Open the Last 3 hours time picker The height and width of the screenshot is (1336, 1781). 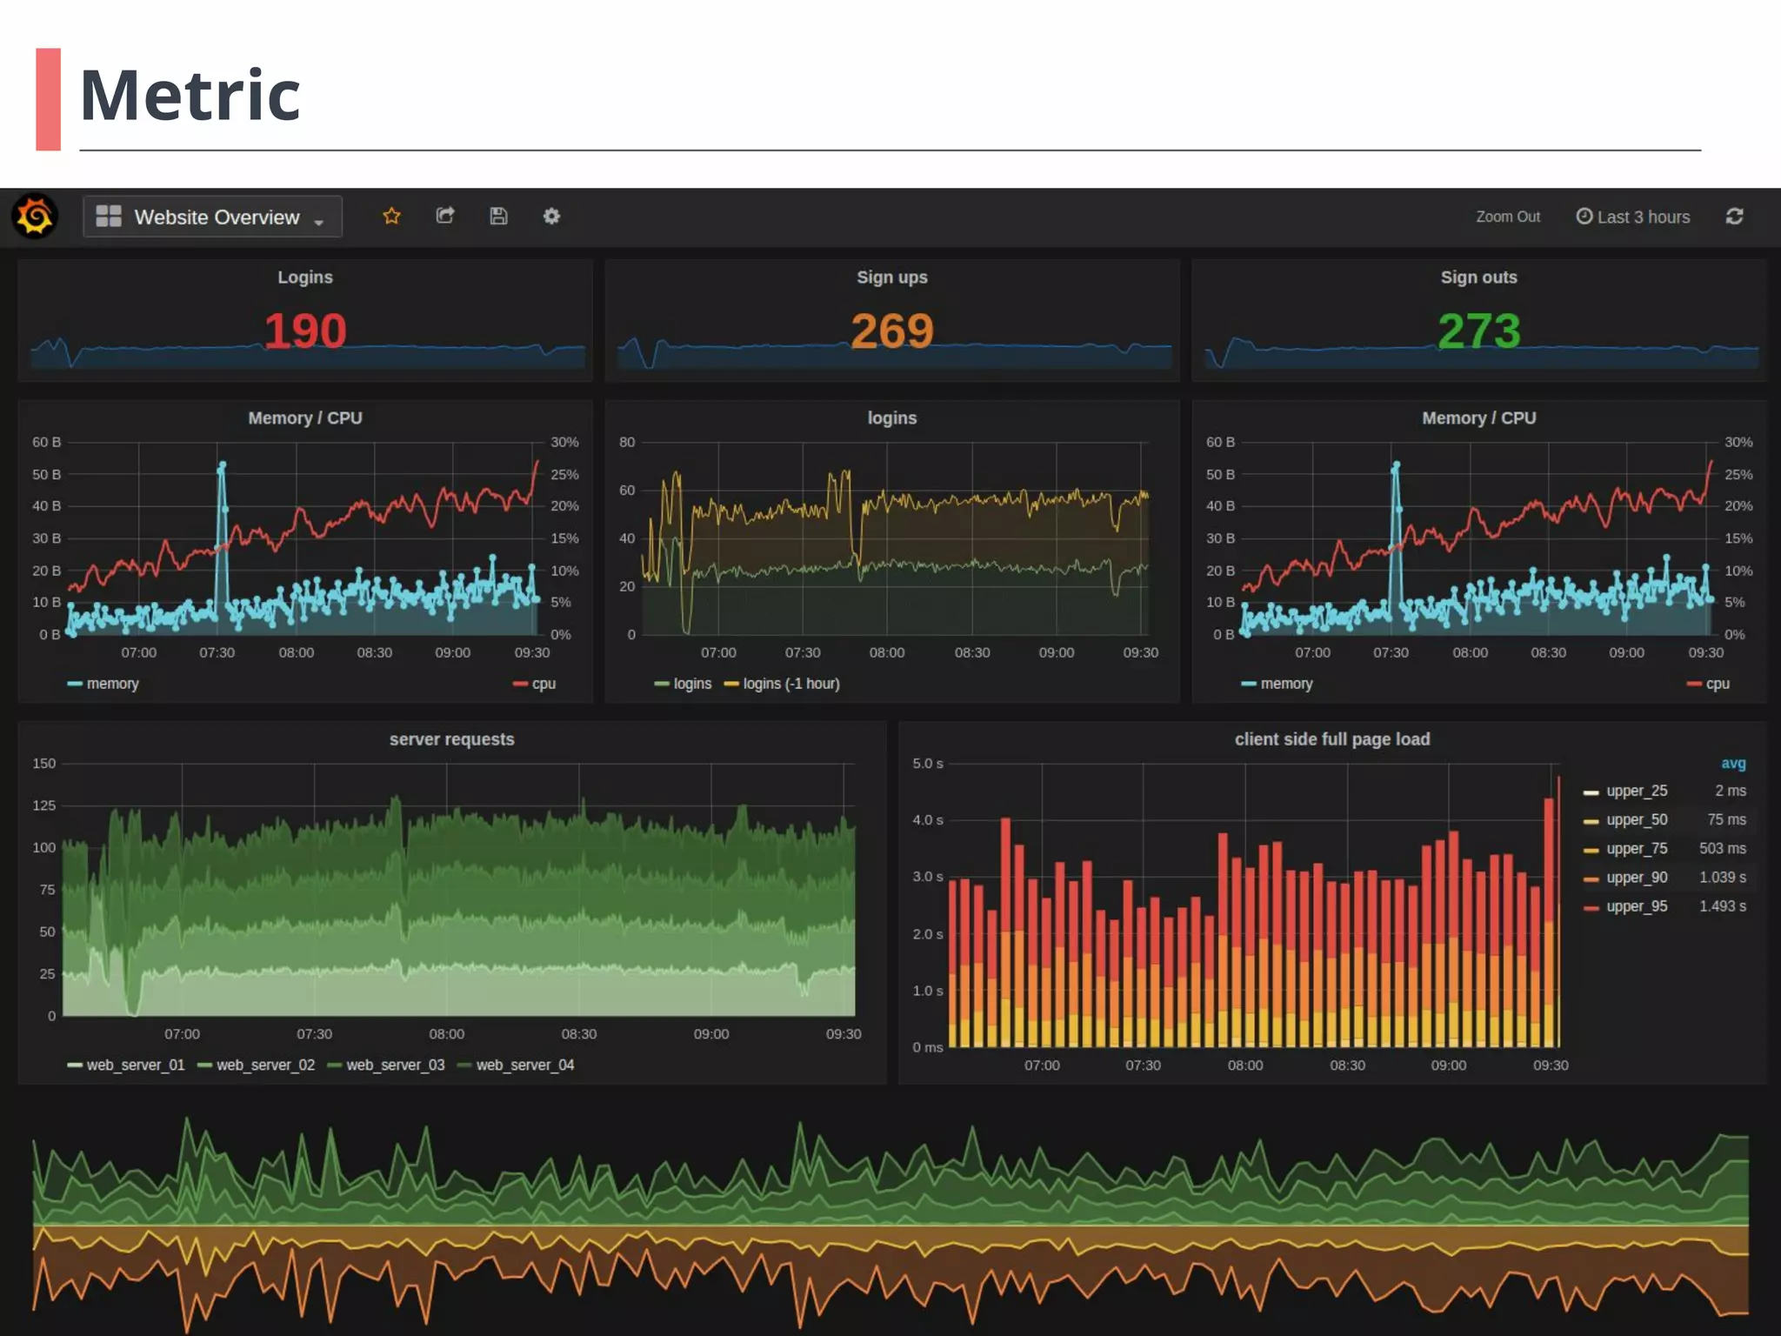point(1642,217)
